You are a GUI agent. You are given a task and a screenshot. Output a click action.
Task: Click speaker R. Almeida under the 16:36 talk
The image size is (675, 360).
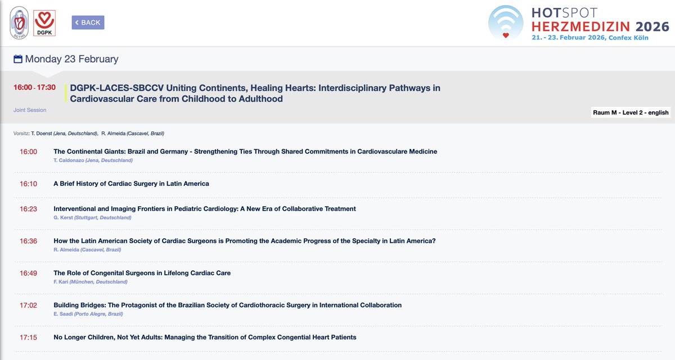click(87, 249)
